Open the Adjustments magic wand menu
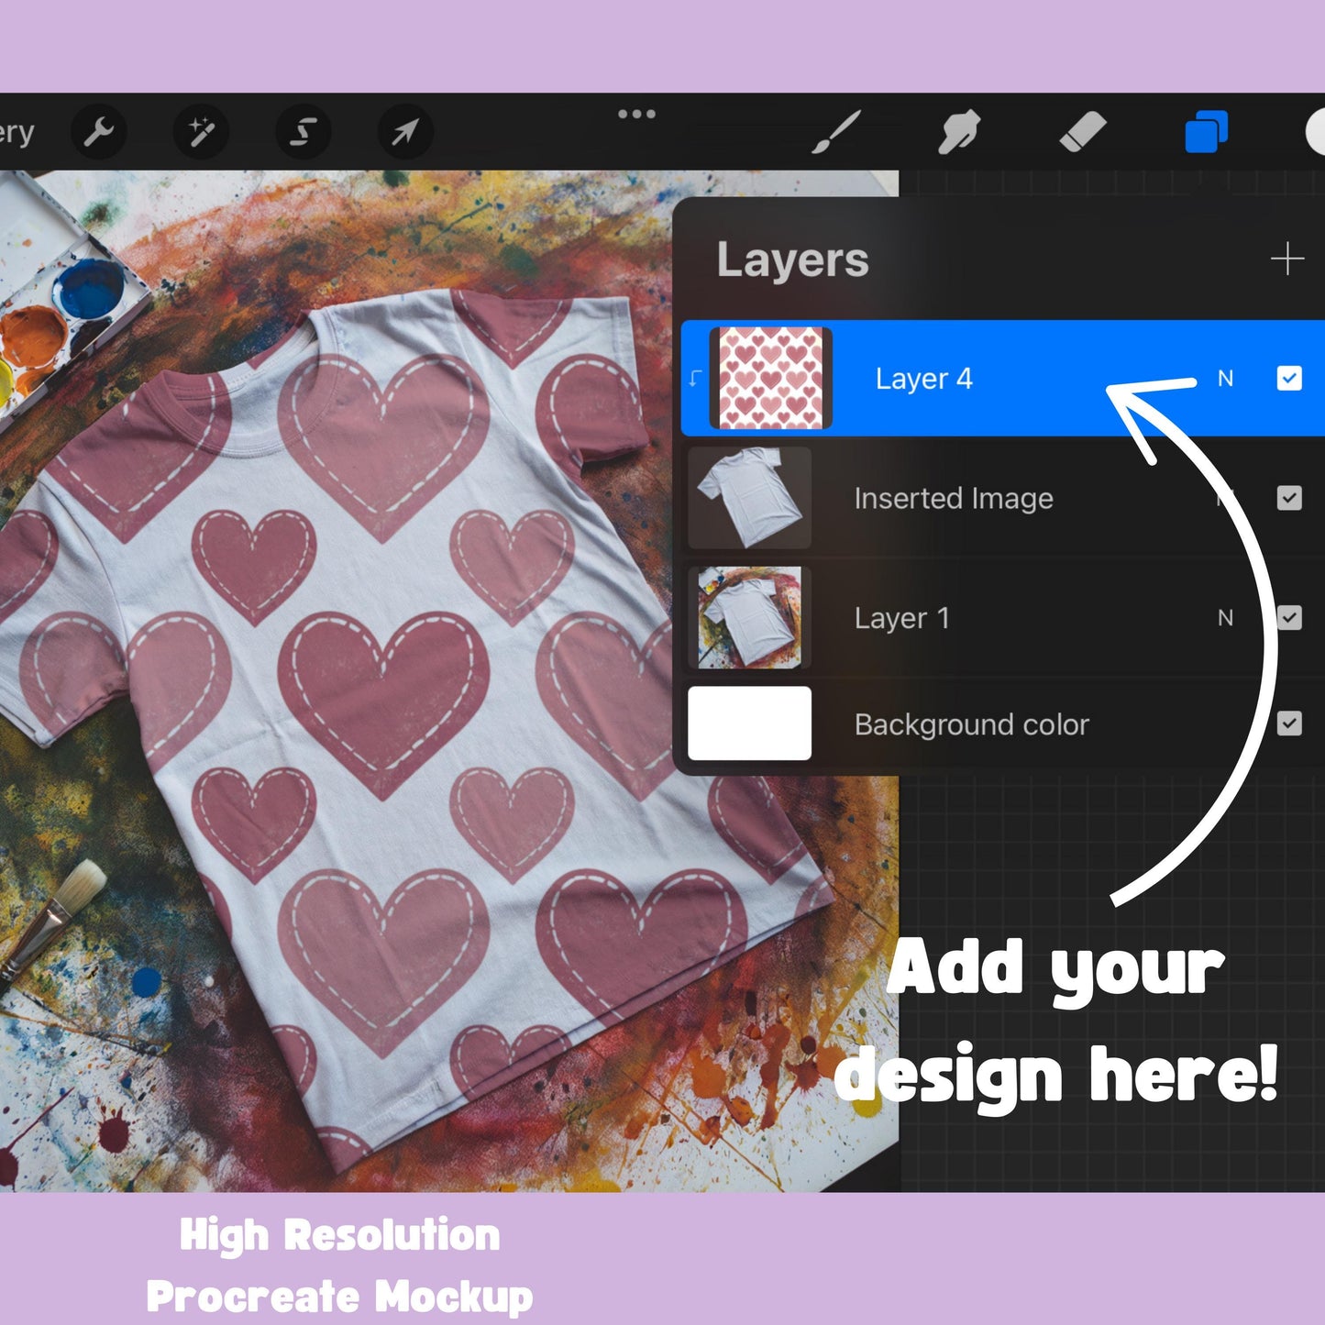Image resolution: width=1325 pixels, height=1325 pixels. [201, 133]
